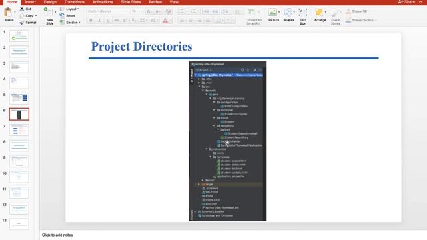Toggle Underline formatting

(108, 21)
